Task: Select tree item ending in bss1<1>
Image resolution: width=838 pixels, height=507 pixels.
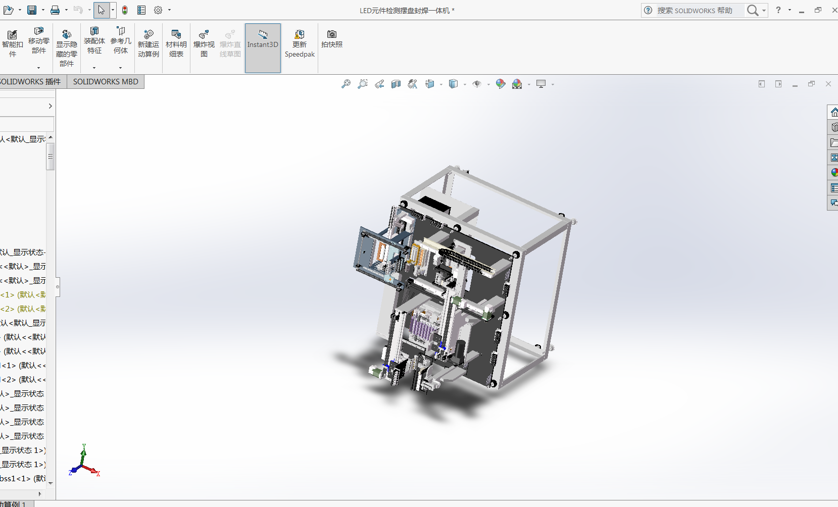Action: 23,478
